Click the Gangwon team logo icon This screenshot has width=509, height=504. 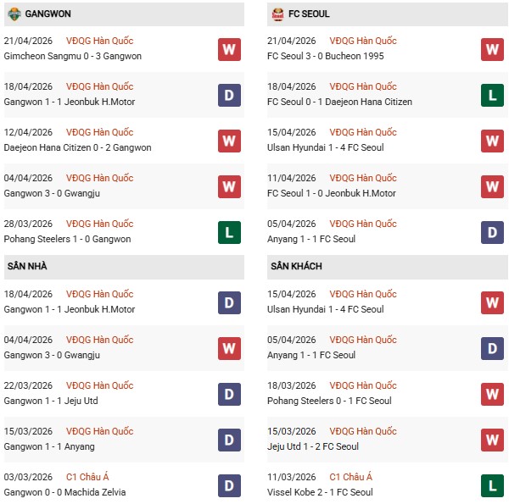pyautogui.click(x=14, y=14)
